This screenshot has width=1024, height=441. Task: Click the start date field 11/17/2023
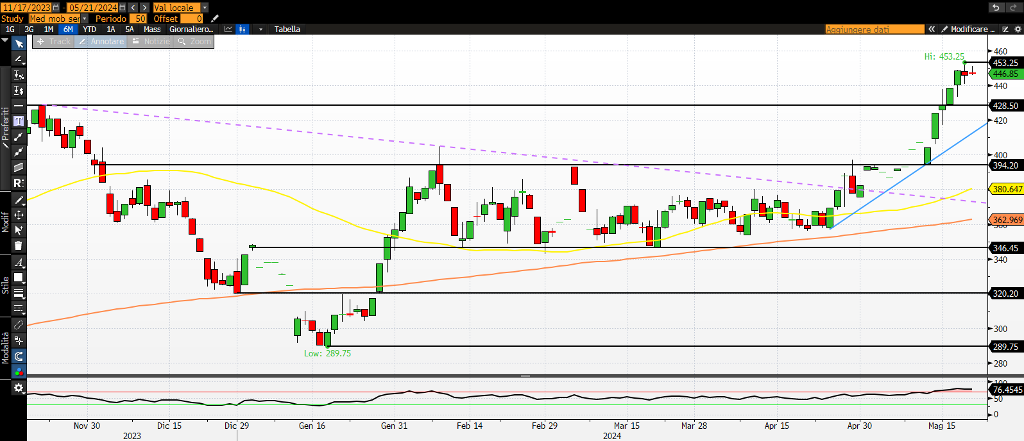coord(26,8)
